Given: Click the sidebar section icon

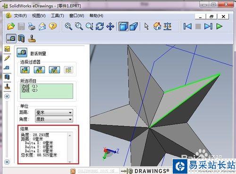Looking at the screenshot, I should [7, 77].
